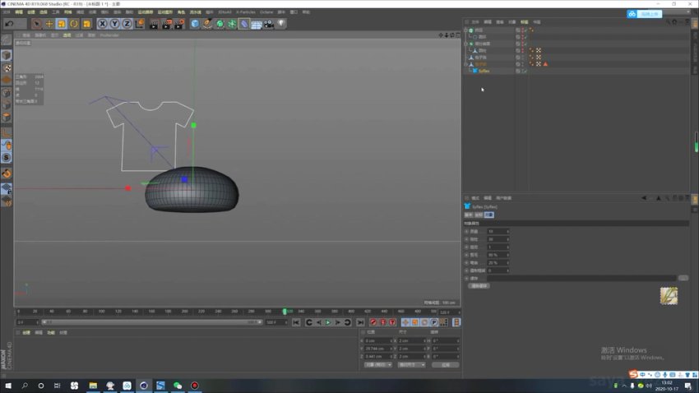The image size is (699, 393).
Task: Open object mode dropdown in Coordinates
Action: [x=378, y=365]
